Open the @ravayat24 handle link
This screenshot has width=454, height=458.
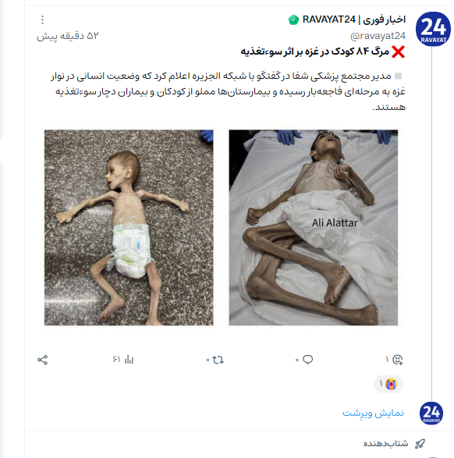click(x=378, y=36)
